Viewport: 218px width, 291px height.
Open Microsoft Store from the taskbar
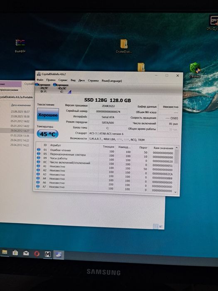(x=15, y=253)
